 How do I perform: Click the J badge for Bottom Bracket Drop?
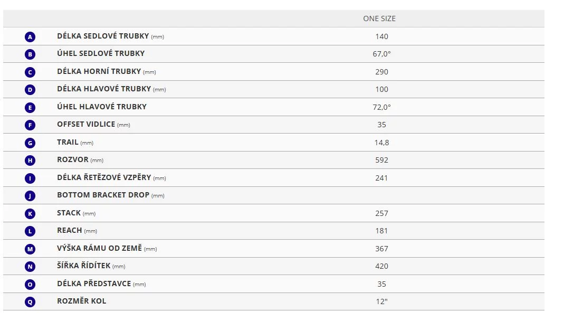pos(30,196)
